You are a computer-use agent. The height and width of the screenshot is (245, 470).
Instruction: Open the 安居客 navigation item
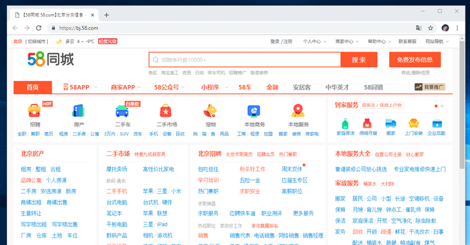pos(301,87)
